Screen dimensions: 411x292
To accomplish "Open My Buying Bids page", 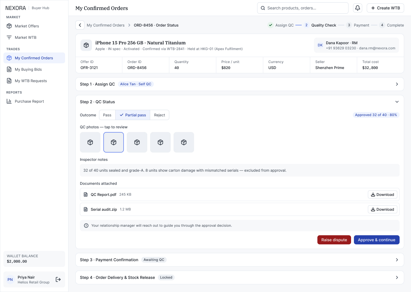I will [x=34, y=69].
